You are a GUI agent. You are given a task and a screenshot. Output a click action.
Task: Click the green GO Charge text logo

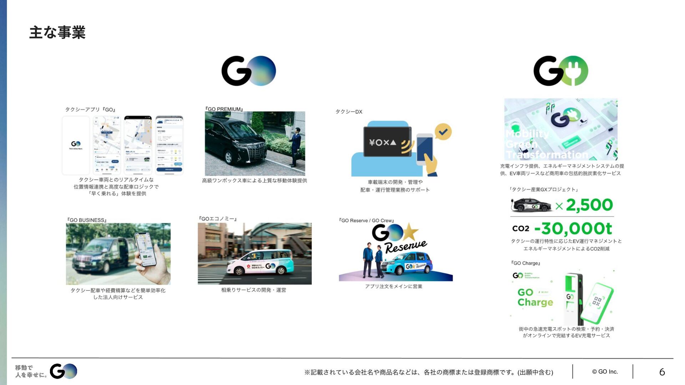tap(535, 297)
